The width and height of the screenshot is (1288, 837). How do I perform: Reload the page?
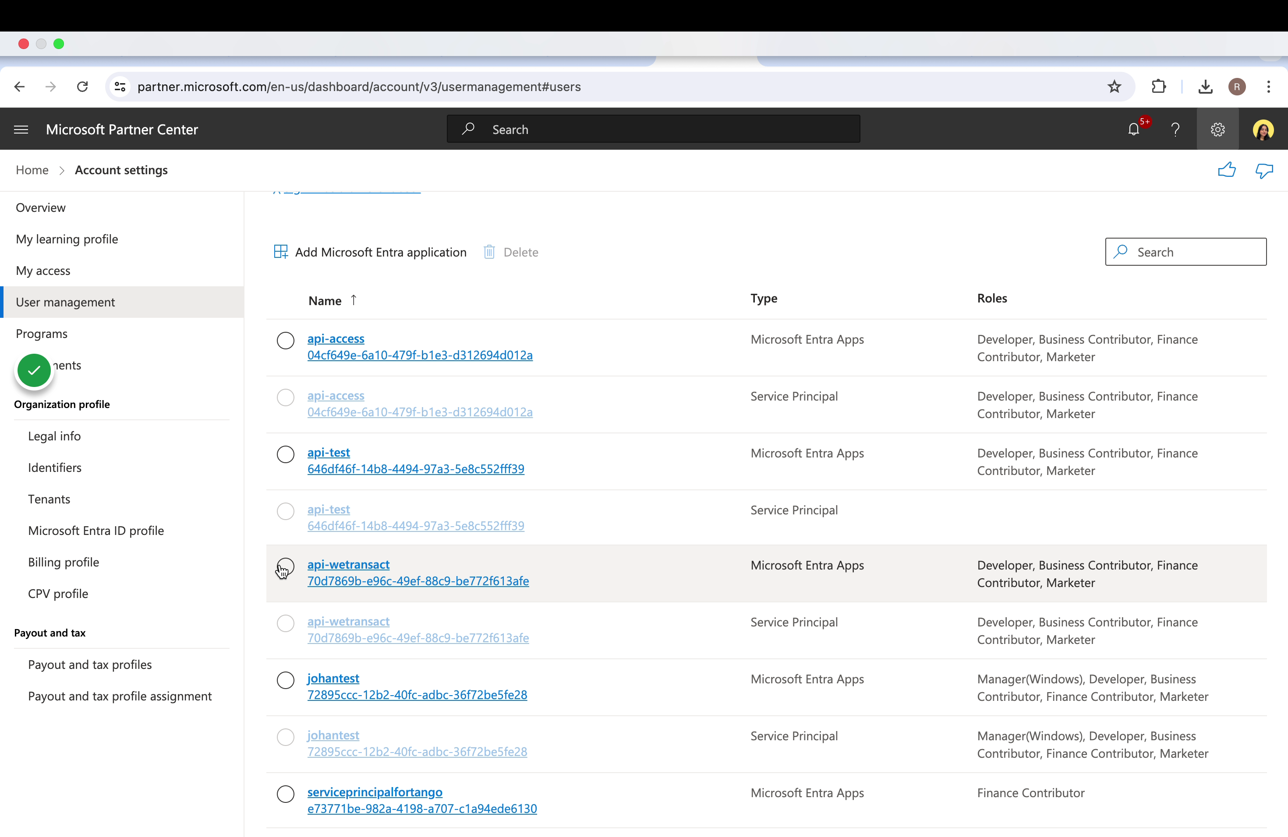(82, 87)
